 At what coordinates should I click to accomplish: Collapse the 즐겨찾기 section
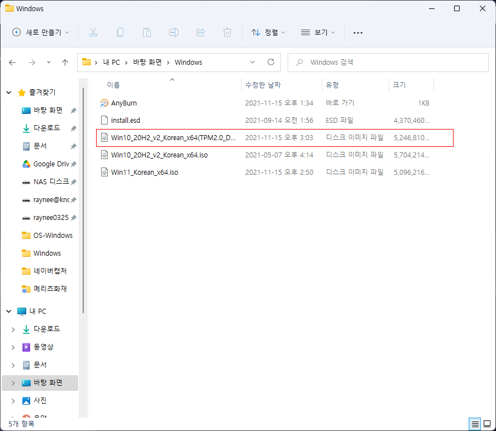[x=9, y=92]
